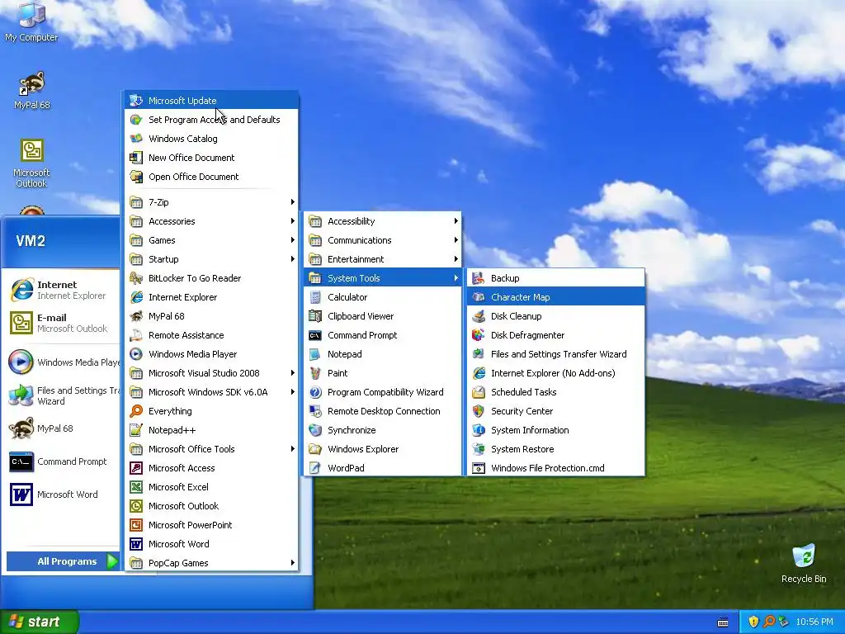The image size is (845, 634).
Task: Open Microsoft Access
Action: [x=211, y=468]
